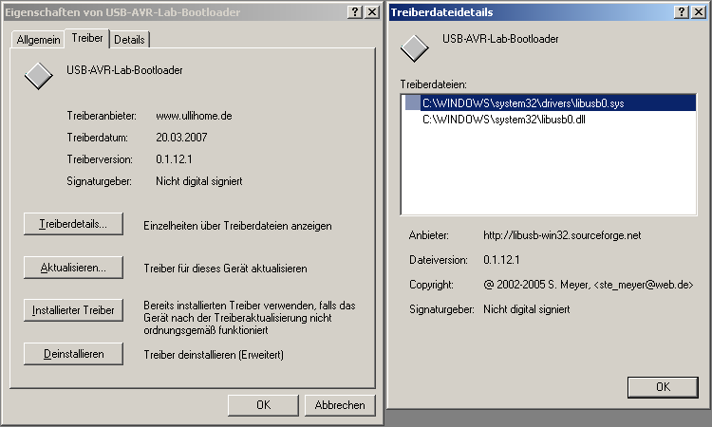Click Abbrechen in the Eigenschaften window
Screen dimensions: 712x427
340,405
